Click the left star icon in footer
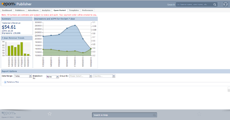This screenshot has width=230, height=120. pyautogui.click(x=50, y=114)
